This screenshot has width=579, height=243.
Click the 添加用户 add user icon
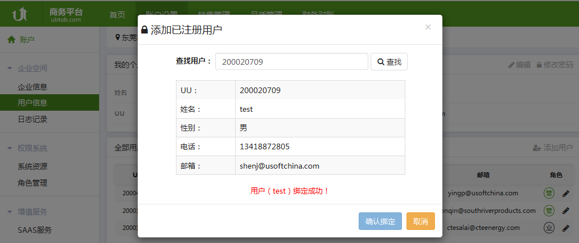(536, 148)
